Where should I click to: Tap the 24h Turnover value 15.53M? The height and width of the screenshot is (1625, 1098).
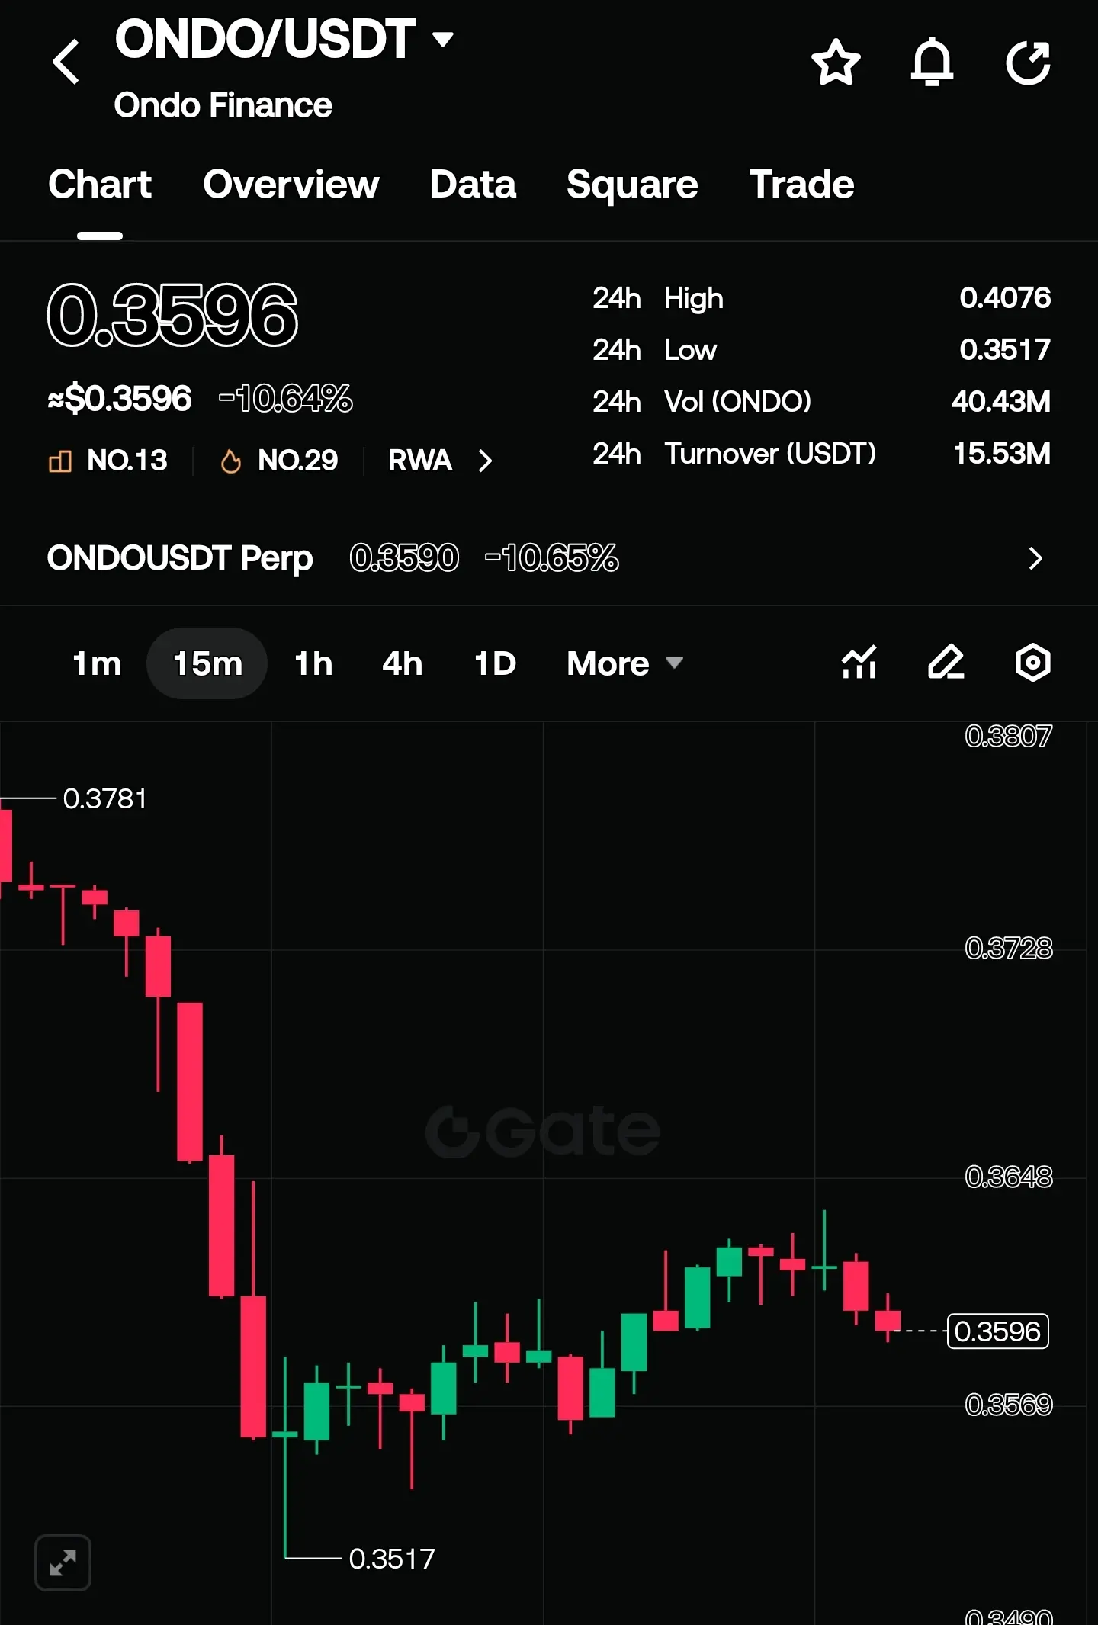pos(1002,454)
